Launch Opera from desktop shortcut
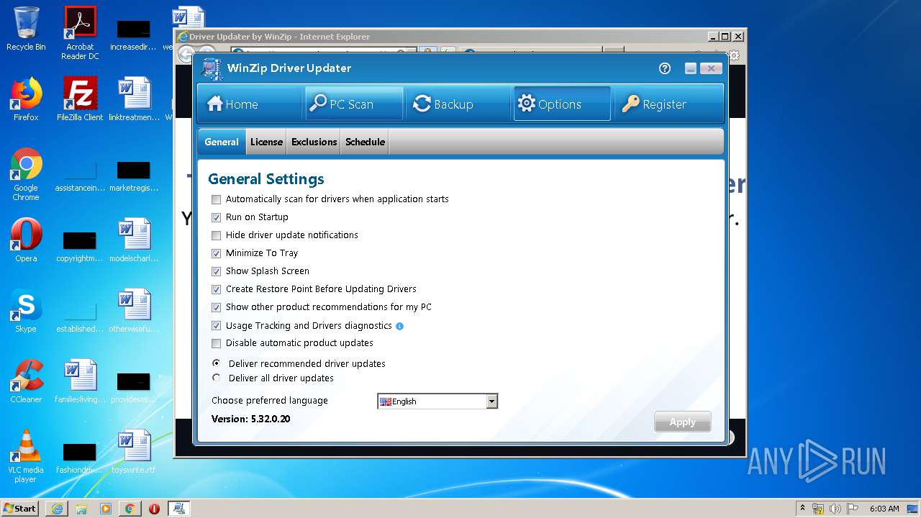 coord(26,240)
